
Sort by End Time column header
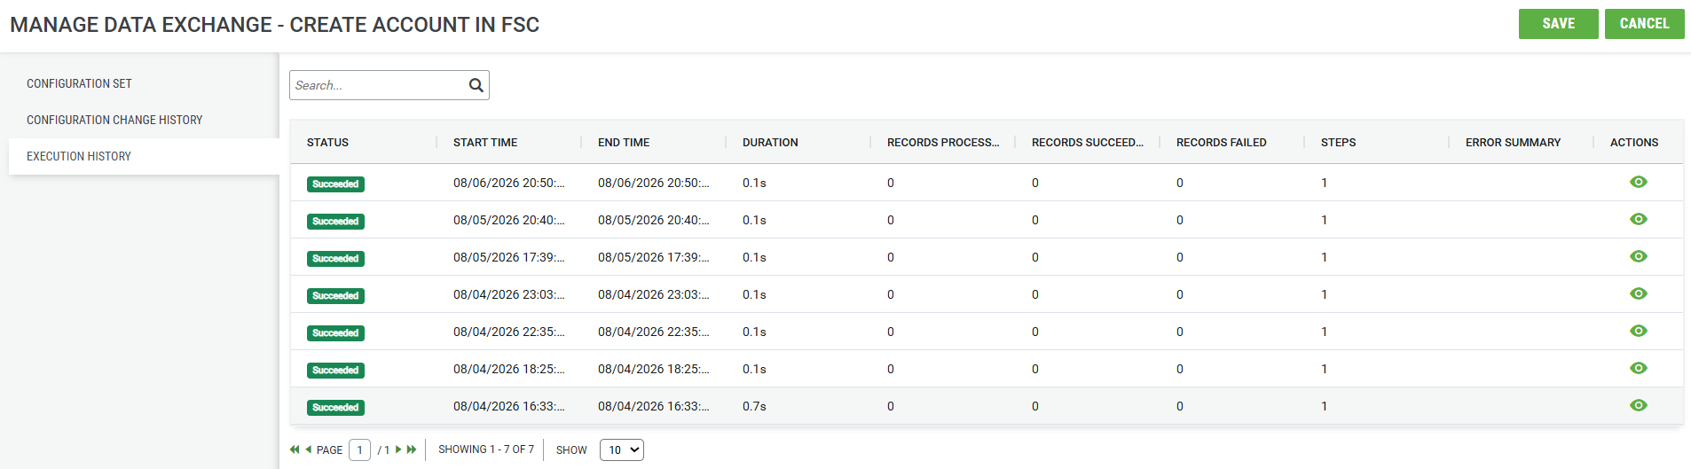coord(624,142)
